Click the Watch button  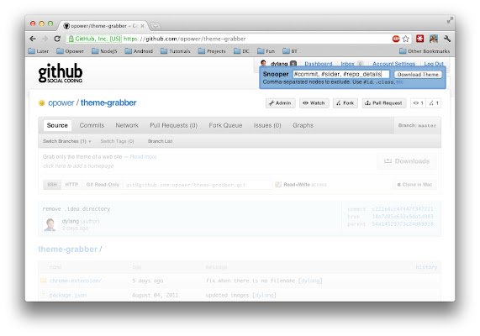click(314, 103)
